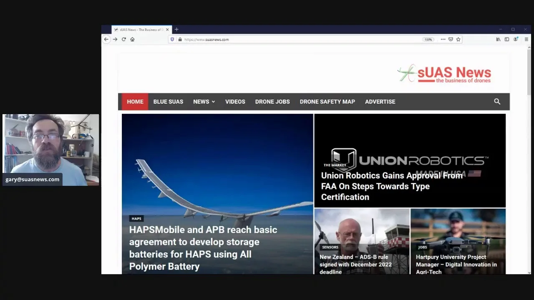Open the Firefox home page icon
The width and height of the screenshot is (534, 300).
132,39
